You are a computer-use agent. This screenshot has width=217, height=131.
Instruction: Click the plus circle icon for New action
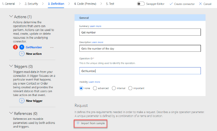point(22,54)
